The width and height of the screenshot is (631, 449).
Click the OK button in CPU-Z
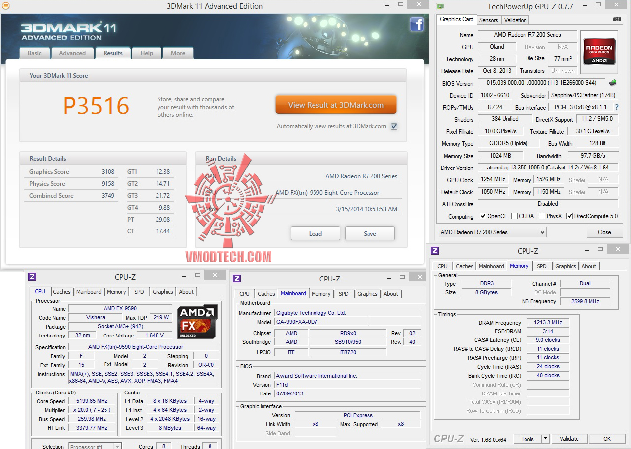(x=607, y=439)
